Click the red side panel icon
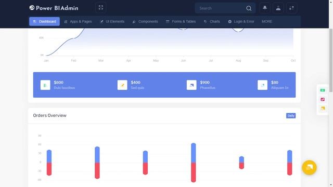This screenshot has width=333, height=187. (323, 99)
